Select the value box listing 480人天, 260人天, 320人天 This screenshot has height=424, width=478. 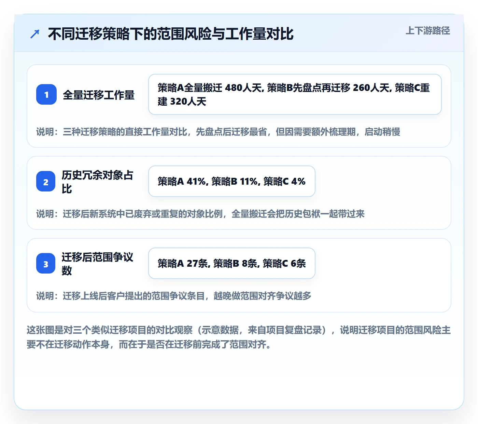click(295, 94)
